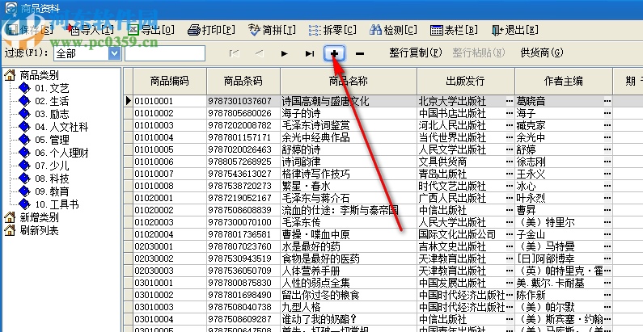Viewport: 643px width, 332px height.
Task: Open the 表栏[B] column settings
Action: (454, 30)
